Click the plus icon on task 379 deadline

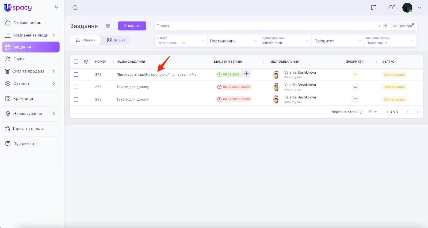pyautogui.click(x=246, y=74)
